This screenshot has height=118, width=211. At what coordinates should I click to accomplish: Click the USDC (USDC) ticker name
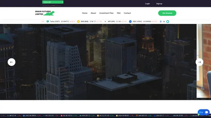[x=137, y=22]
